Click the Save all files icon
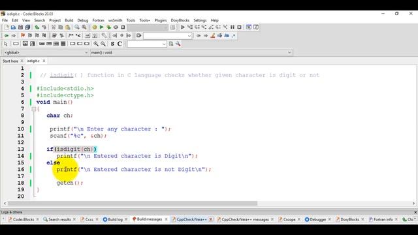 pyautogui.click(x=27, y=27)
